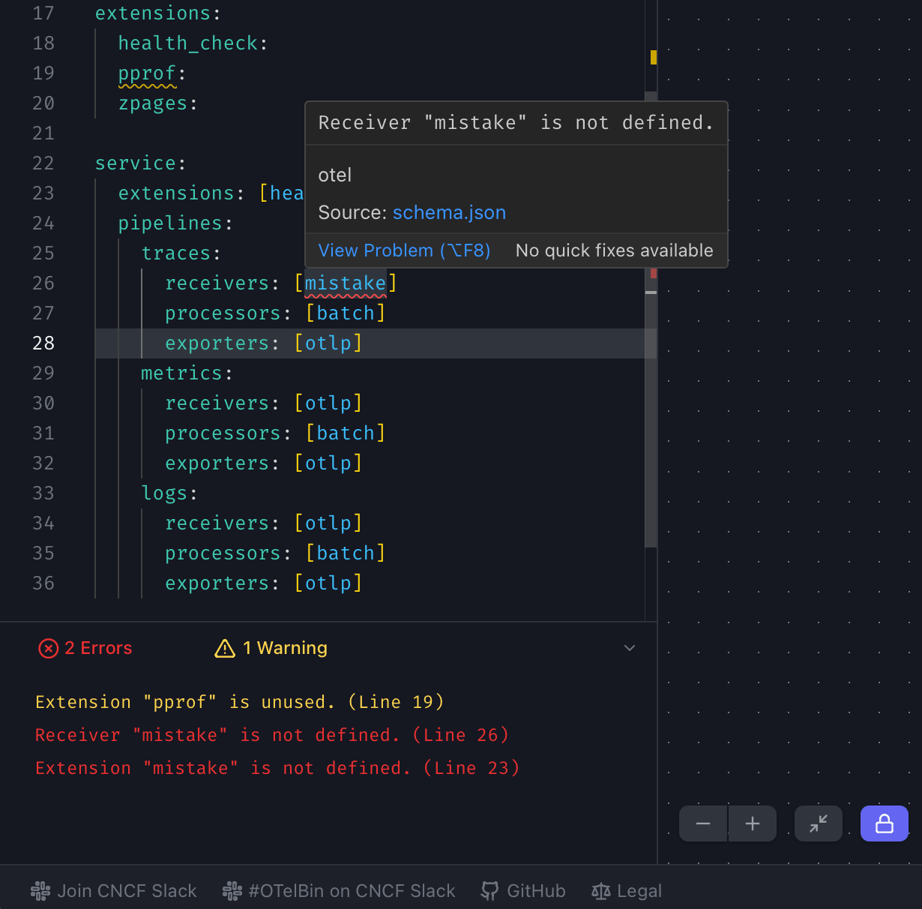Click the fit view collapse arrows icon
Screen dimensions: 922x909
coord(819,823)
